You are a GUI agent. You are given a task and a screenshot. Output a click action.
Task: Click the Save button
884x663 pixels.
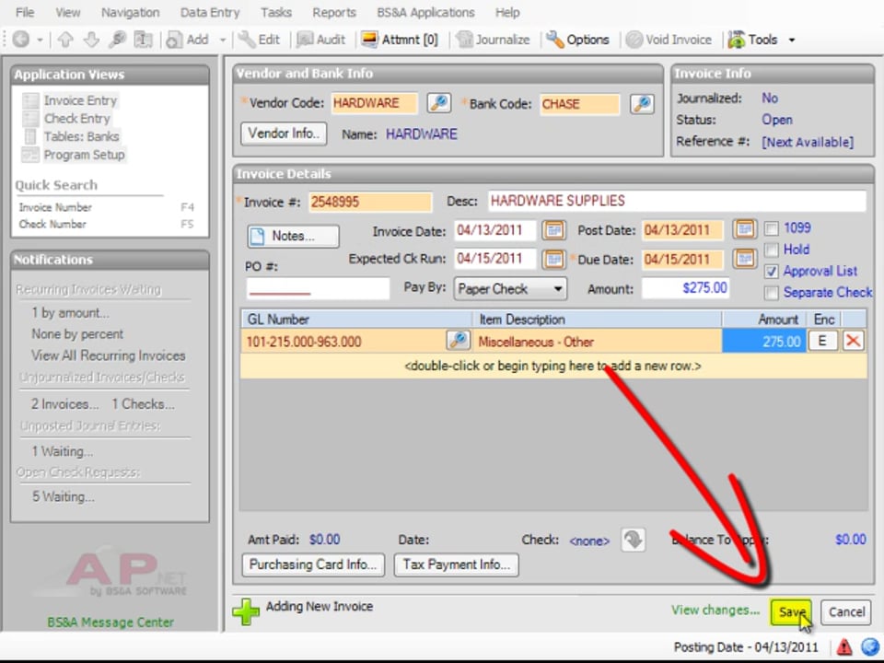[x=791, y=611]
